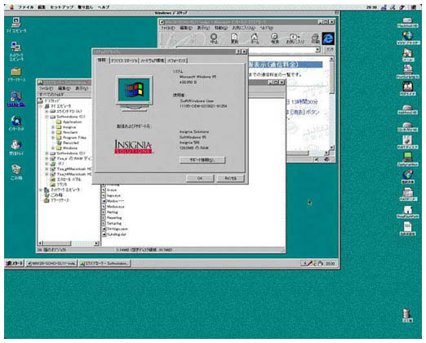Expand the floppy (A:) drive node
Screen dimensions: 426x343
47,111
